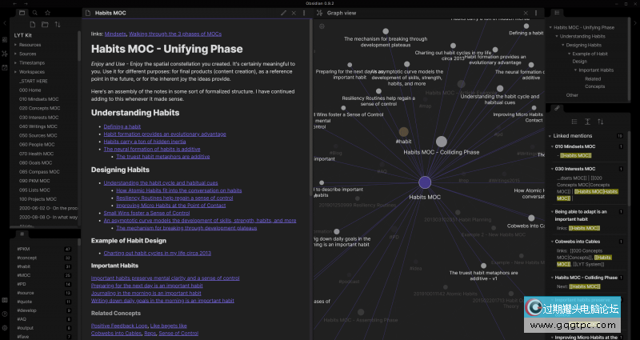This screenshot has width=640, height=340.
Task: Toggle show more context in backlinks
Action: (588, 122)
